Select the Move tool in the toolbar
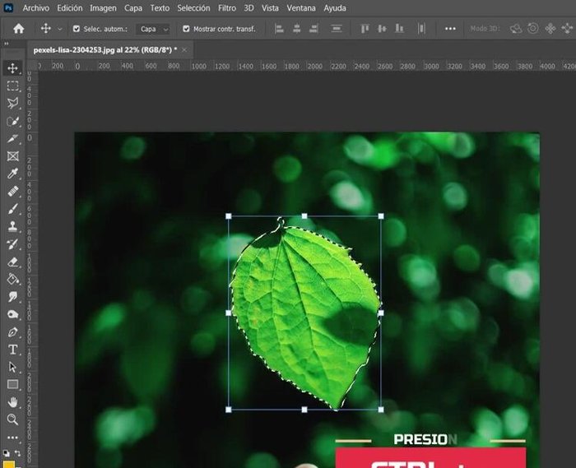The image size is (576, 468). coord(13,68)
